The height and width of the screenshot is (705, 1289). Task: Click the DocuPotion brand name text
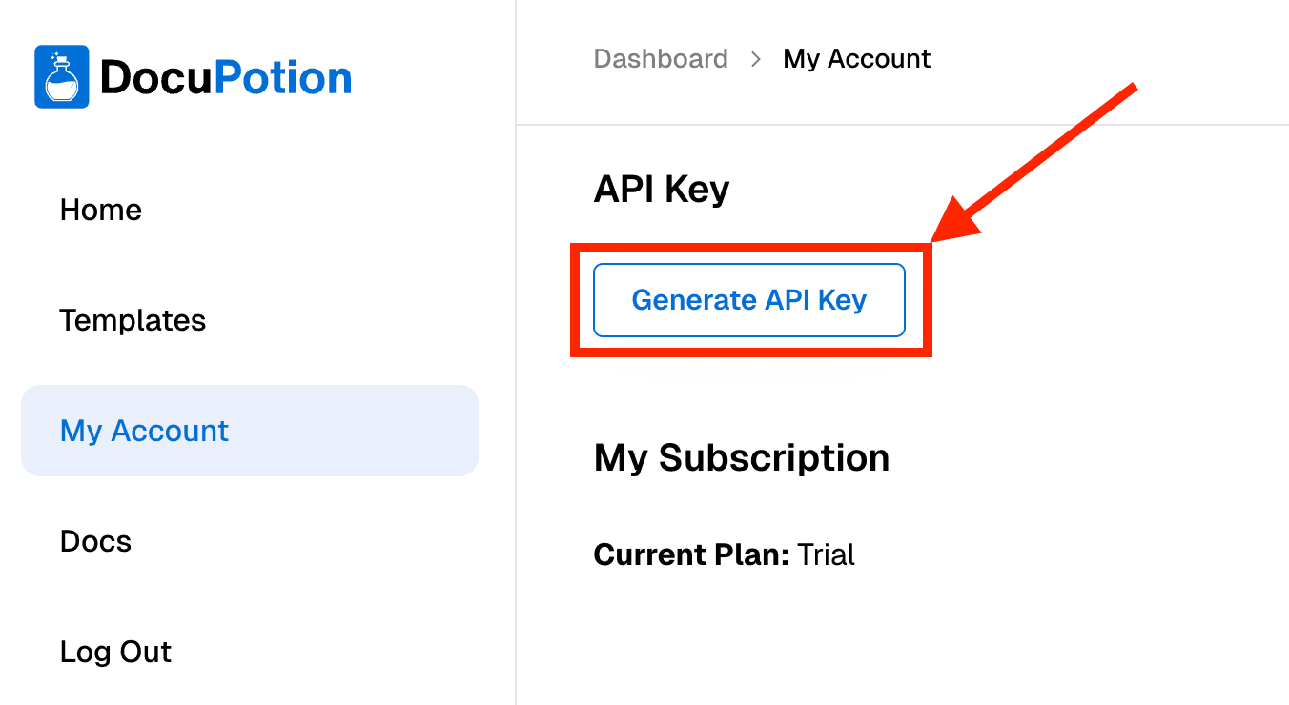click(x=226, y=76)
